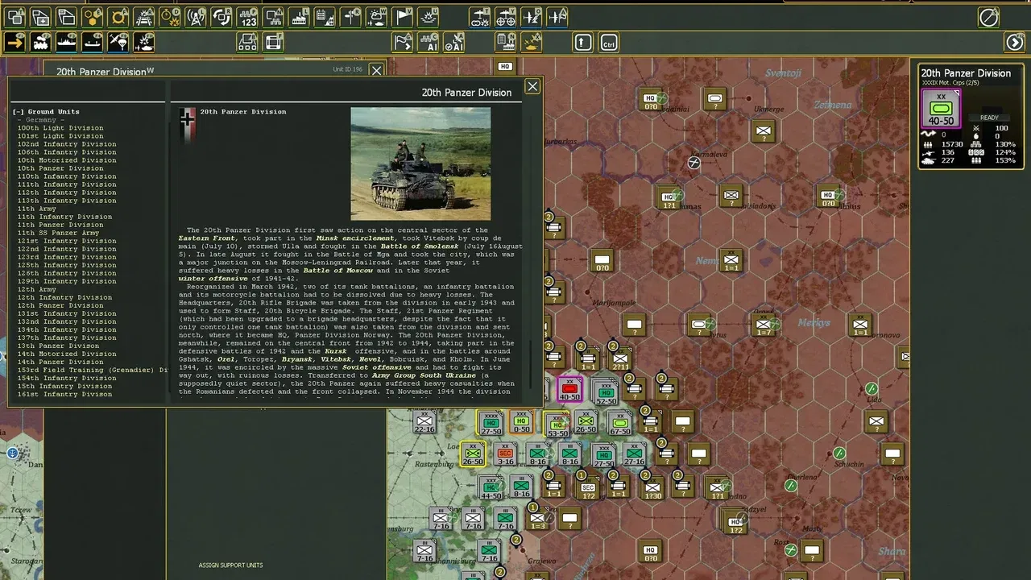The image size is (1031, 580).
Task: Show the factory locations icon
Action: click(298, 16)
